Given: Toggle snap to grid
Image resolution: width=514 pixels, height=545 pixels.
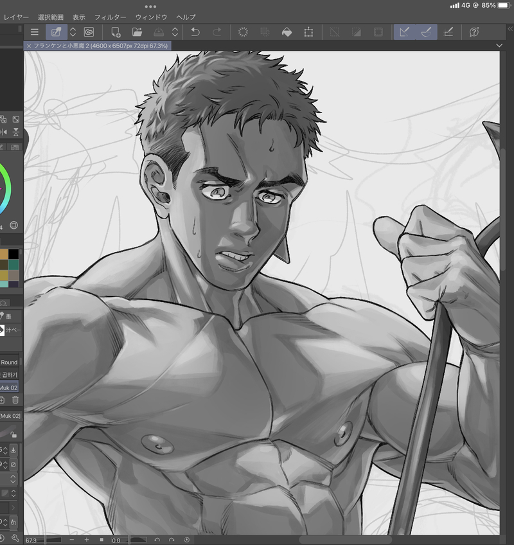Looking at the screenshot, I should 448,32.
